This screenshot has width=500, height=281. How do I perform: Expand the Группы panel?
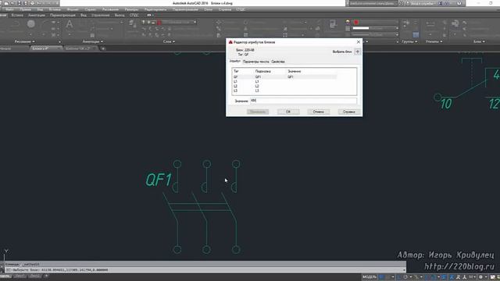click(409, 41)
